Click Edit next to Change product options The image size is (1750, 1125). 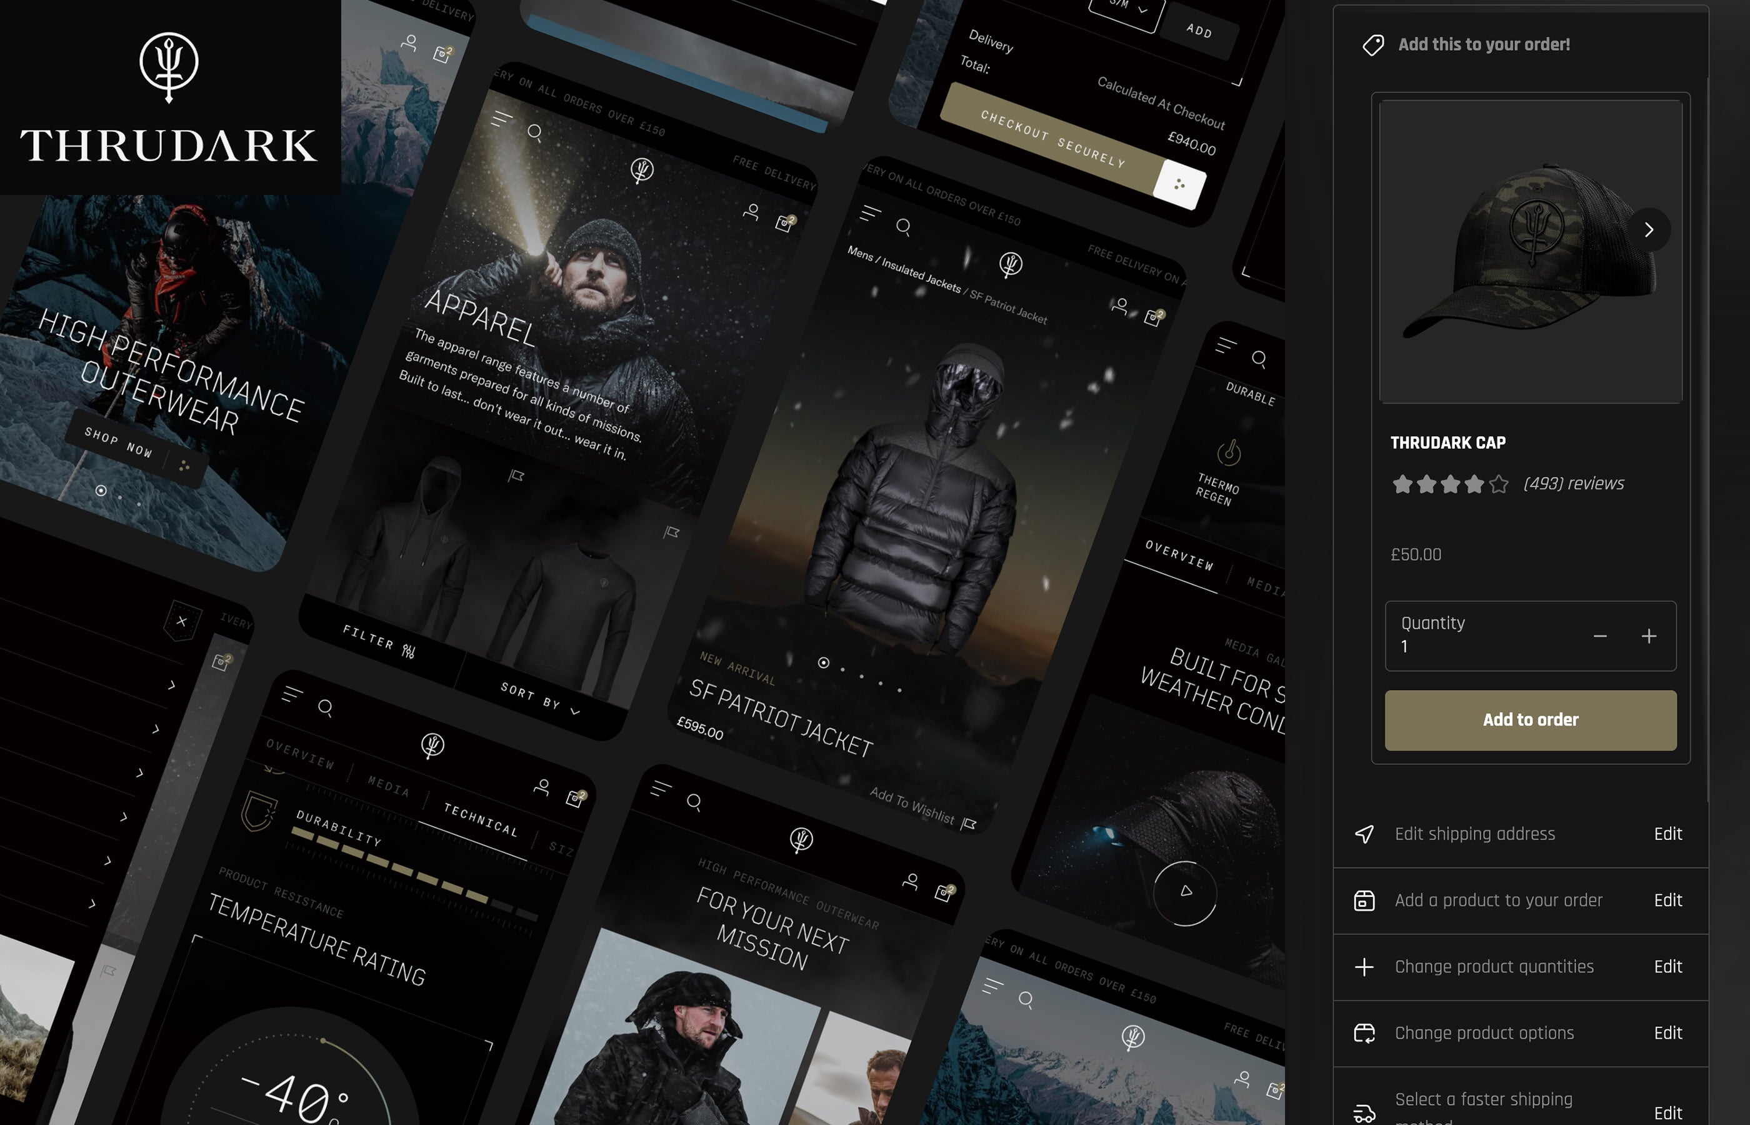[1667, 1033]
